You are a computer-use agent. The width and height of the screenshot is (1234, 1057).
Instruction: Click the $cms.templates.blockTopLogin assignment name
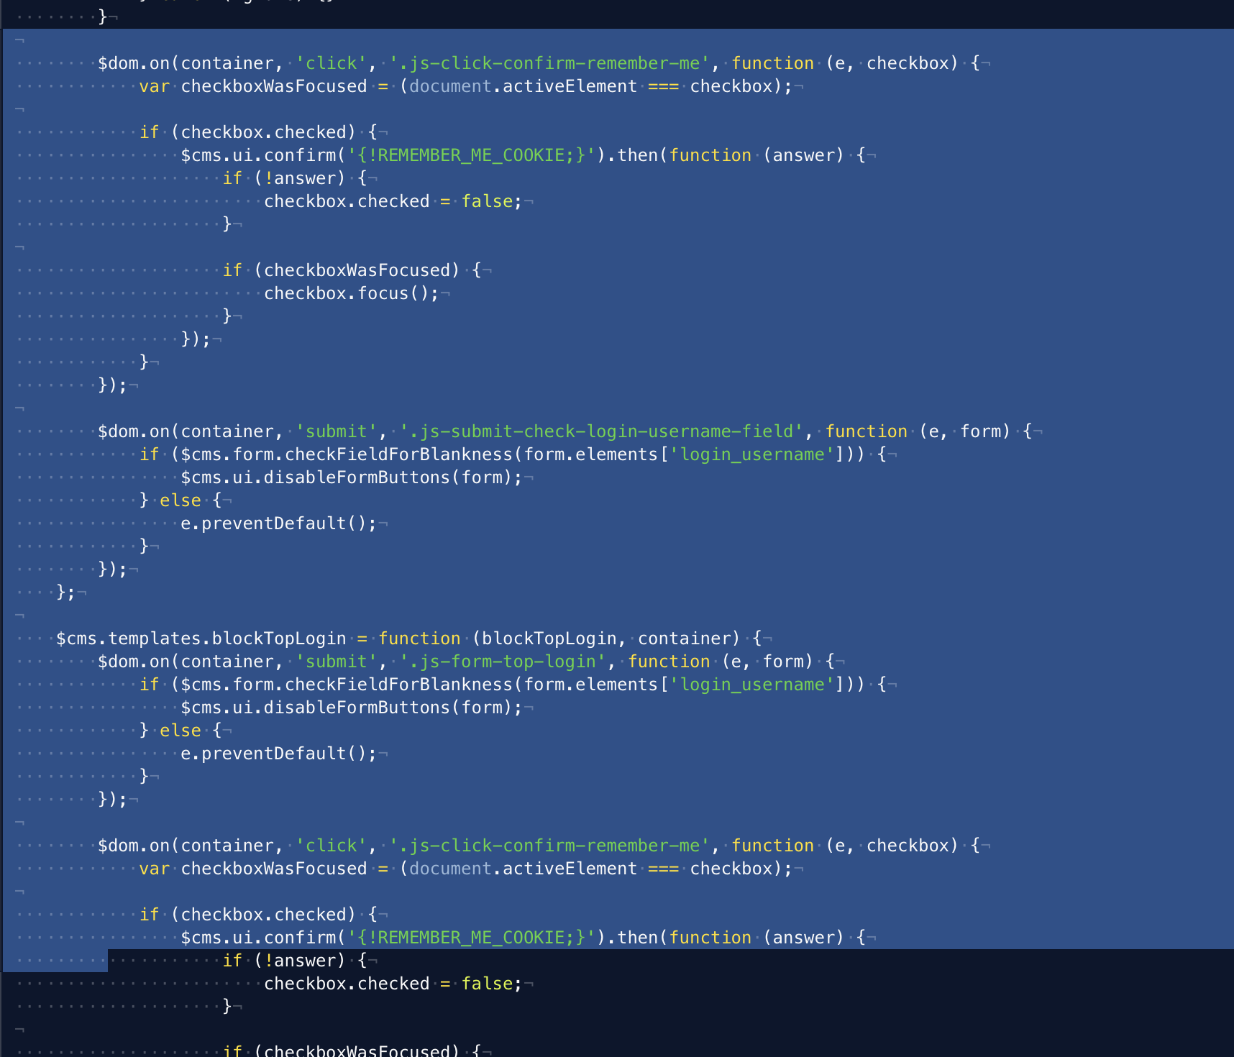(201, 639)
